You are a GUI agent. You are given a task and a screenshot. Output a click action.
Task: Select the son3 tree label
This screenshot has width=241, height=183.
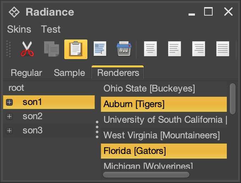pos(33,131)
